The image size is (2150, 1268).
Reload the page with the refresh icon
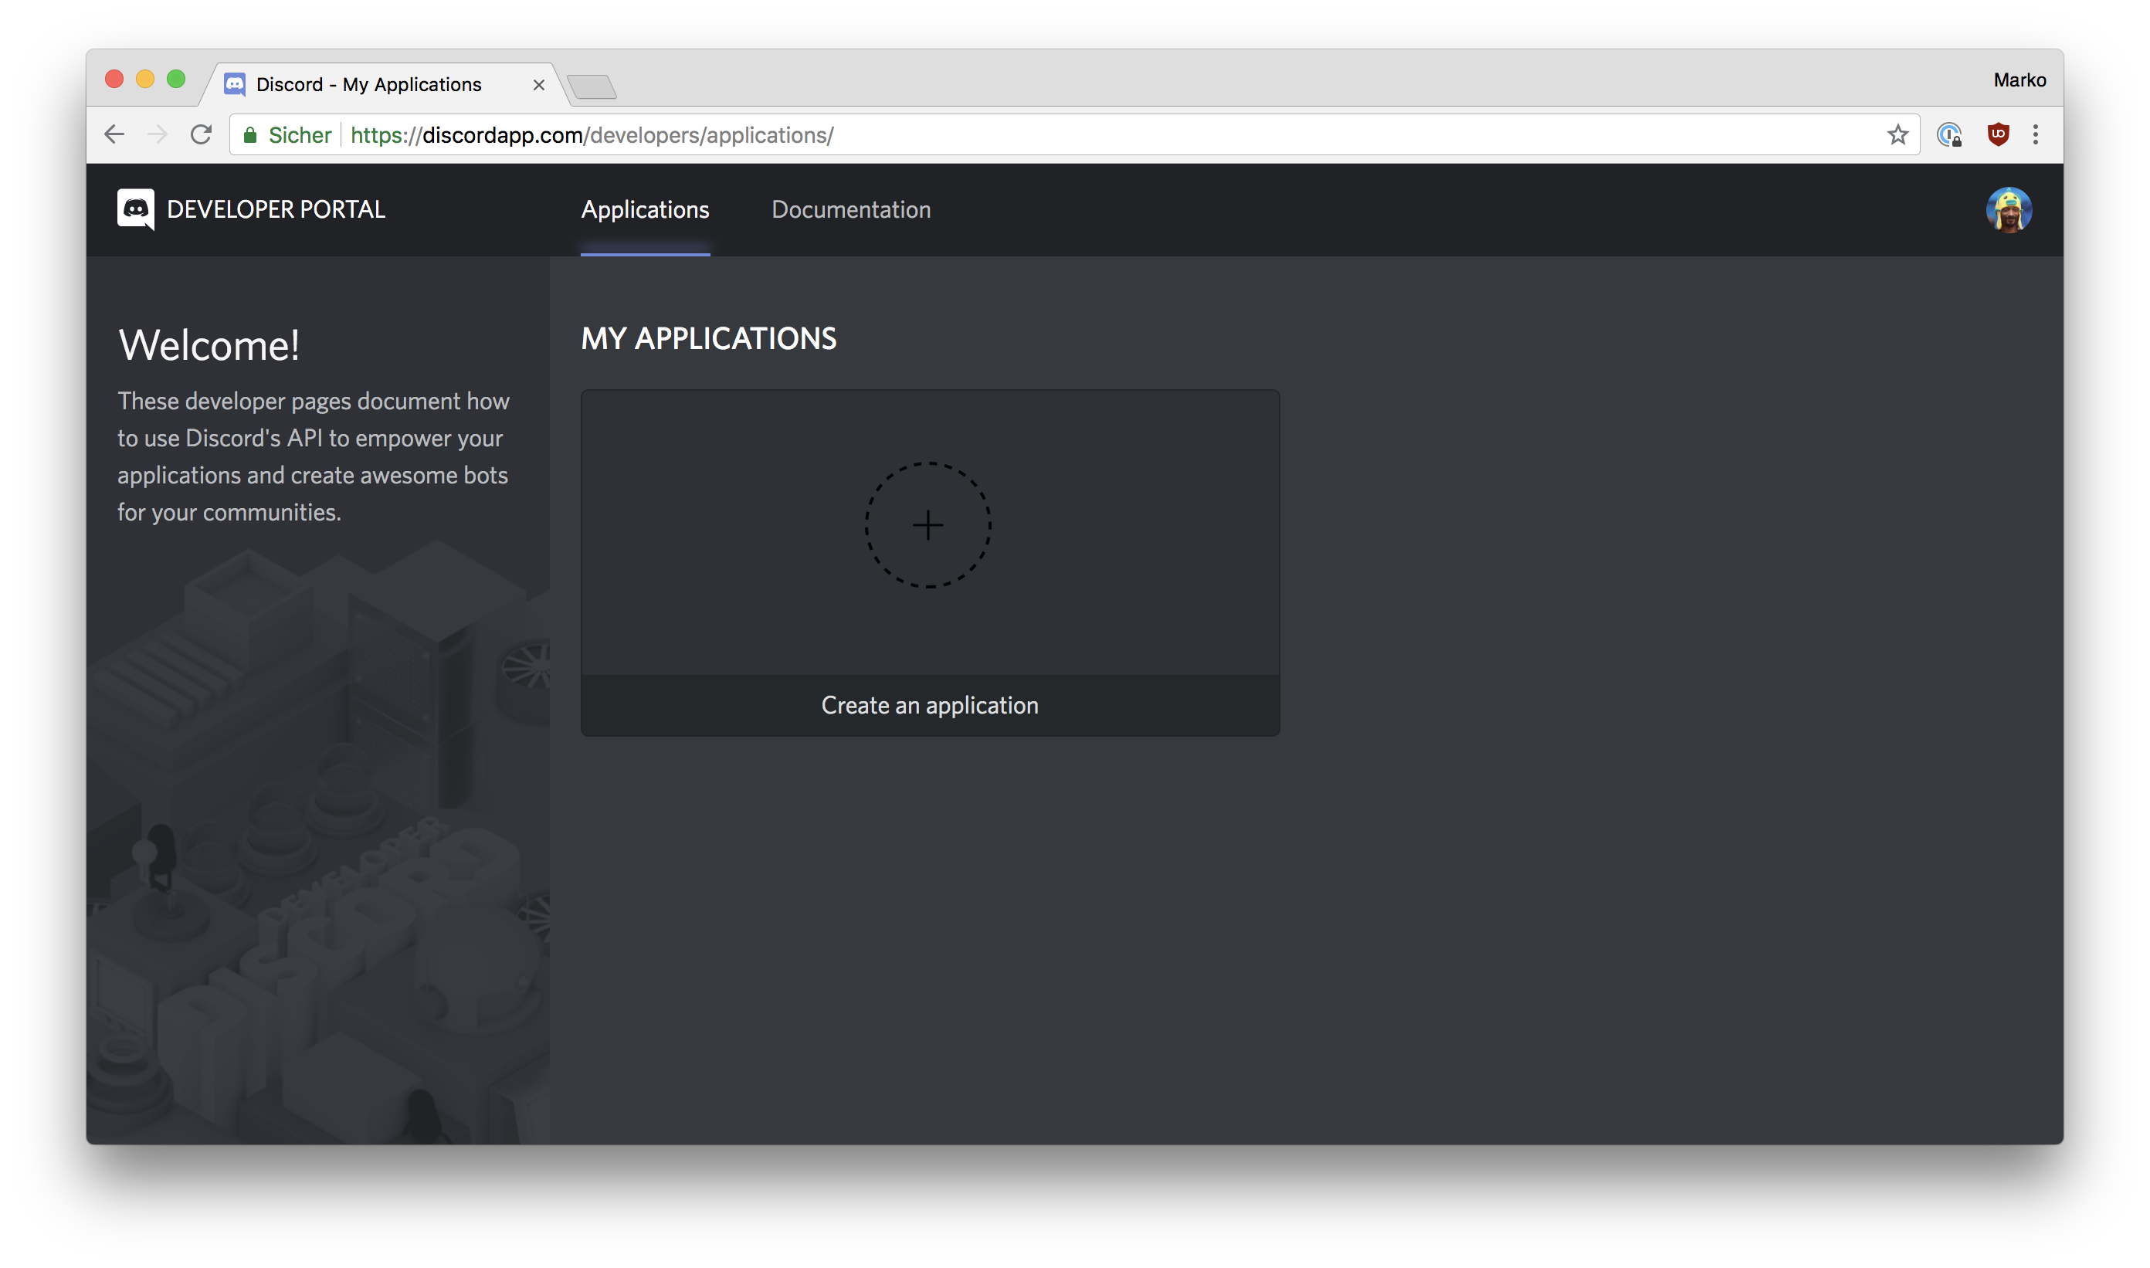point(202,135)
